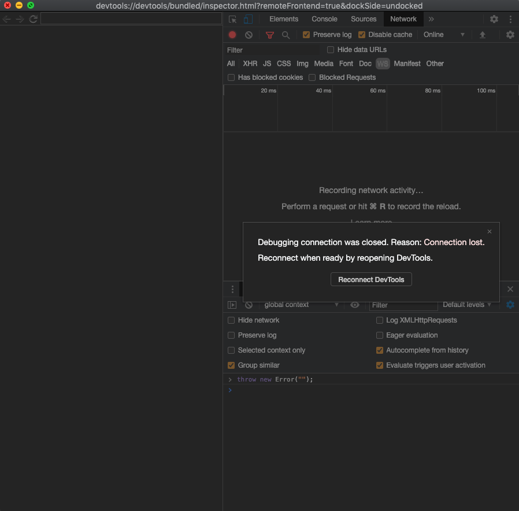Toggle the network filter funnel icon
Viewport: 519px width, 511px height.
(270, 35)
